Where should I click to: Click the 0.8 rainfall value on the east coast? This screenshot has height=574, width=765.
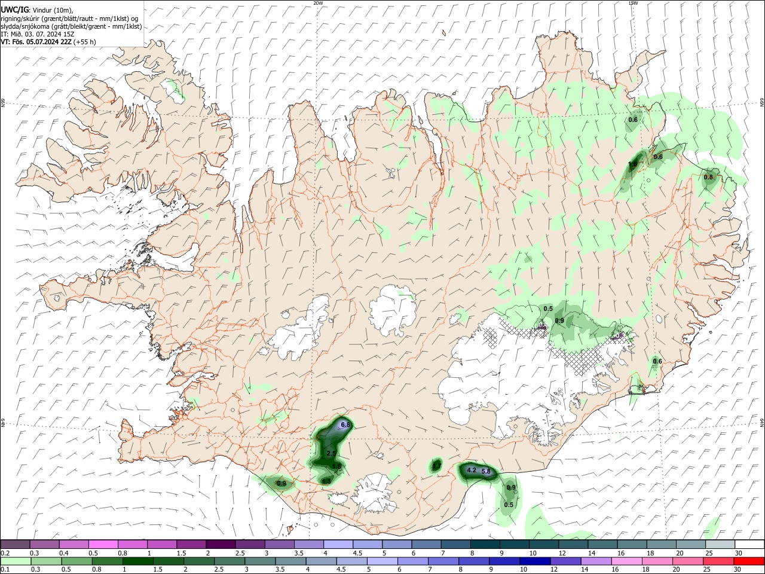pyautogui.click(x=708, y=177)
